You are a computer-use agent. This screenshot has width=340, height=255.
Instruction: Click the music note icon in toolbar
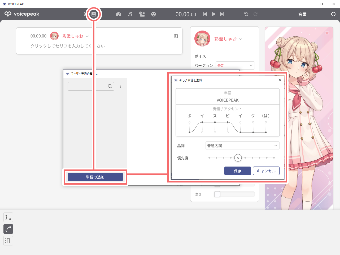[130, 14]
